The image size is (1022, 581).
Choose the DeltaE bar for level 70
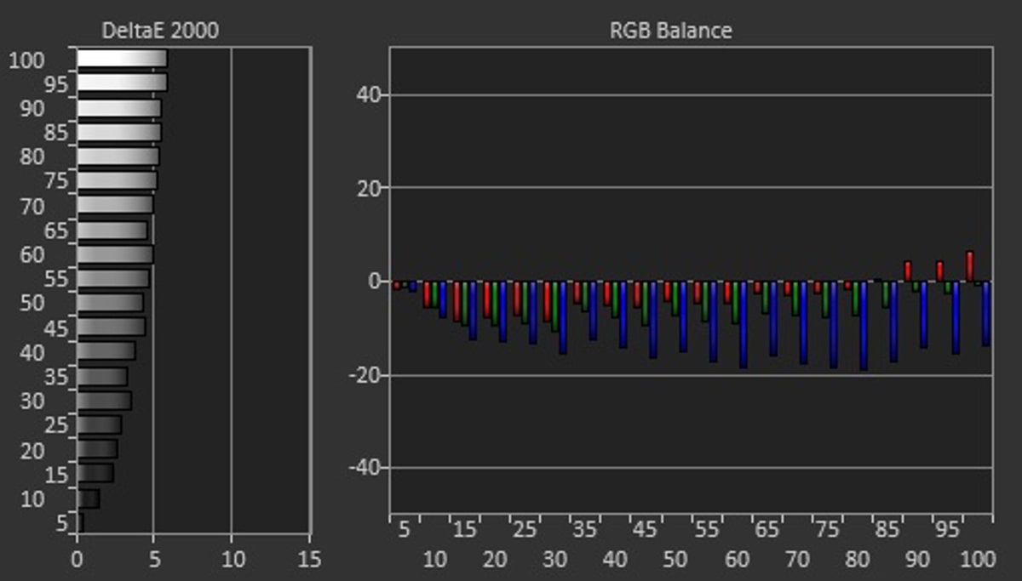(x=115, y=205)
